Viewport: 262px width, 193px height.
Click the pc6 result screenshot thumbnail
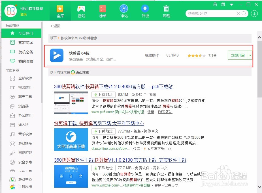pyautogui.click(x=71, y=103)
